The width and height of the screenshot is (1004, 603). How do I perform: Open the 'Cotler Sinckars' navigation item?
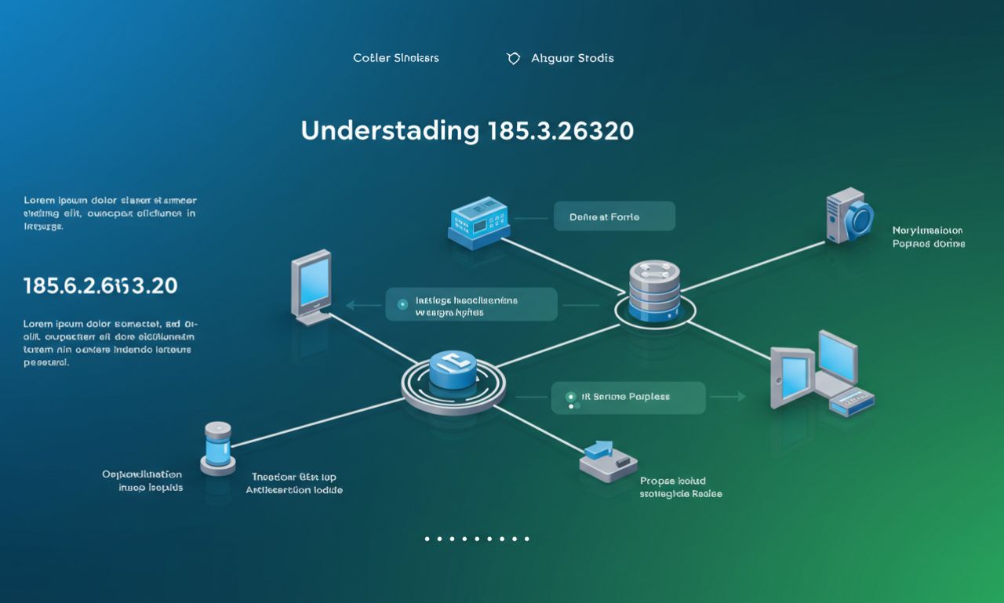396,58
